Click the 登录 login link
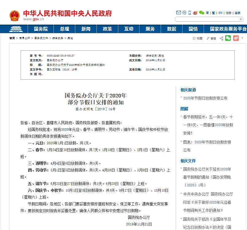 point(237,13)
